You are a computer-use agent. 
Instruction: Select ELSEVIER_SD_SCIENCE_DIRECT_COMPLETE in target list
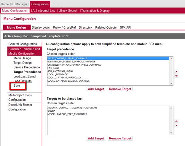tap(71, 61)
